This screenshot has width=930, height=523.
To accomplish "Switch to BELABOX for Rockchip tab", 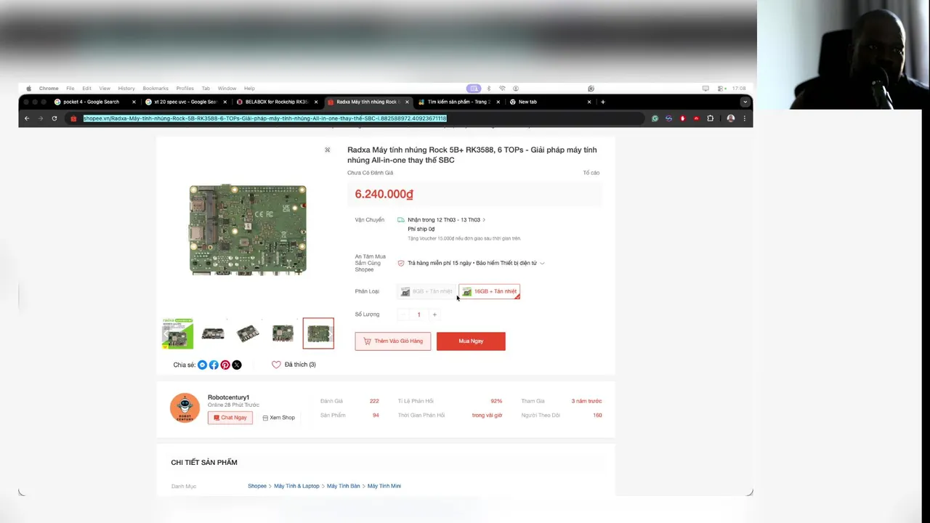I will point(277,102).
